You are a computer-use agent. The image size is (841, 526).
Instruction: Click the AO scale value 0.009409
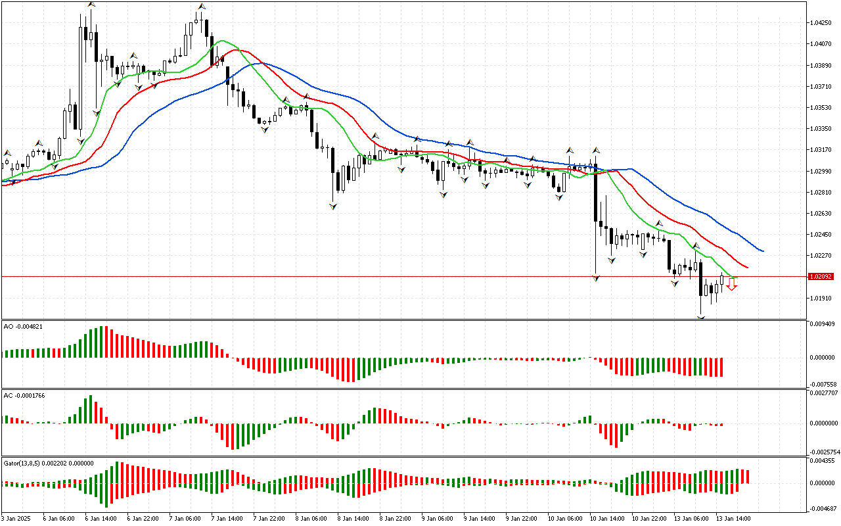(823, 323)
